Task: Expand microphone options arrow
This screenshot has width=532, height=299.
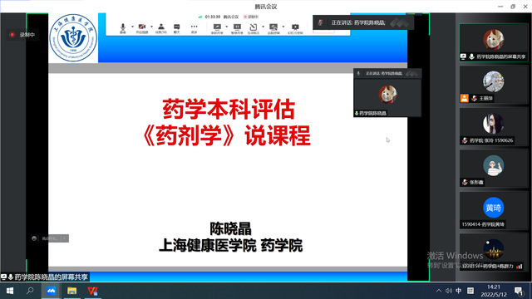Action: point(132,27)
